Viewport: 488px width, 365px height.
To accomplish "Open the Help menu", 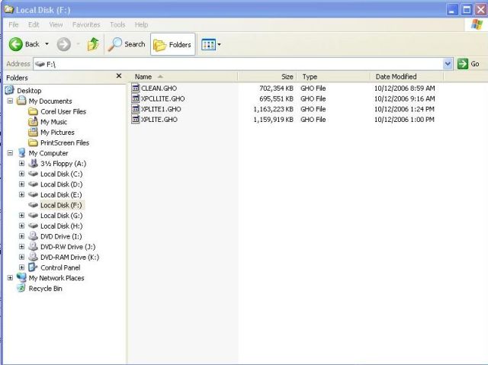I will (141, 24).
